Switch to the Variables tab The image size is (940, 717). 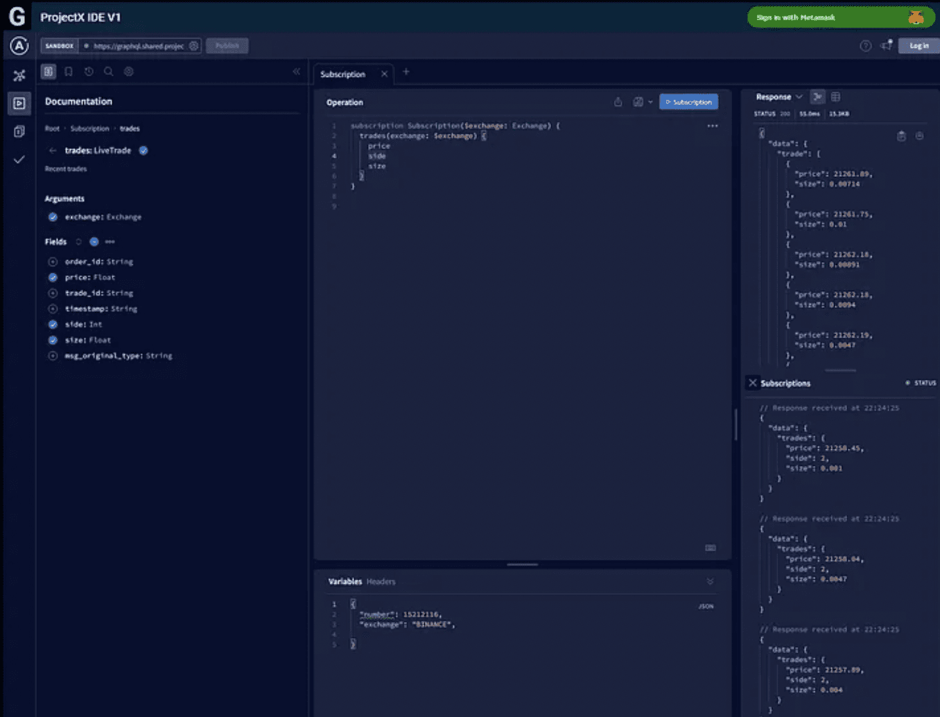pos(345,582)
